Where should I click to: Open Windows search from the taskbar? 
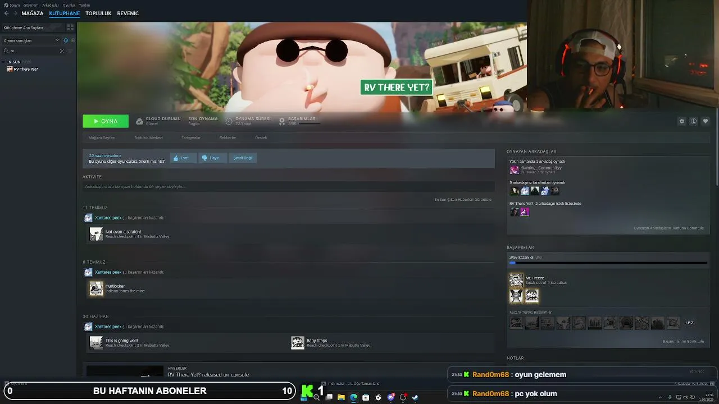(x=317, y=397)
